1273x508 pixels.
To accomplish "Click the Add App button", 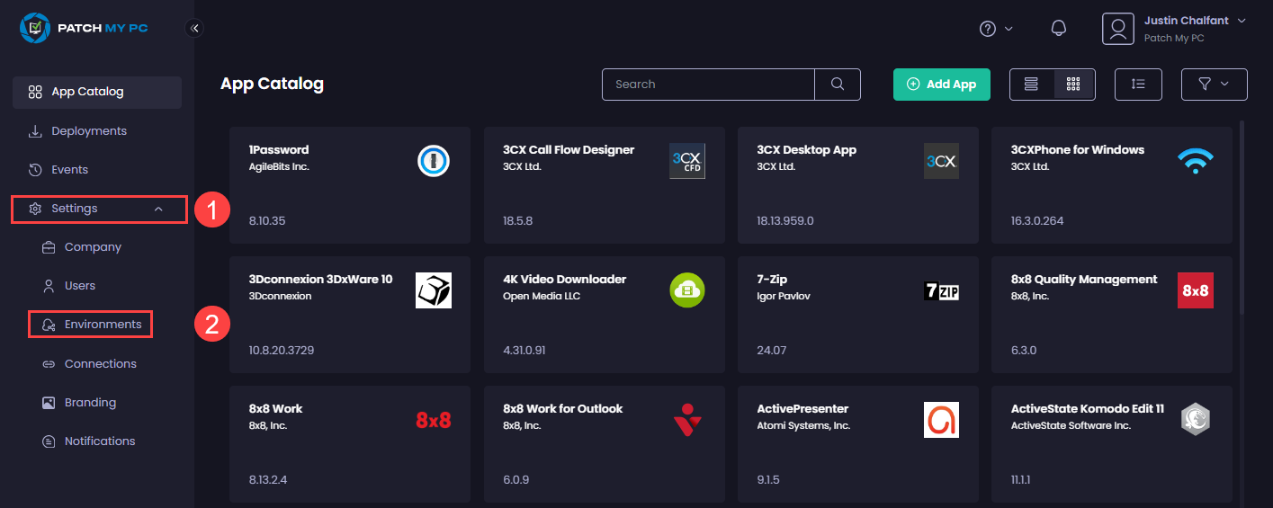I will pyautogui.click(x=941, y=85).
